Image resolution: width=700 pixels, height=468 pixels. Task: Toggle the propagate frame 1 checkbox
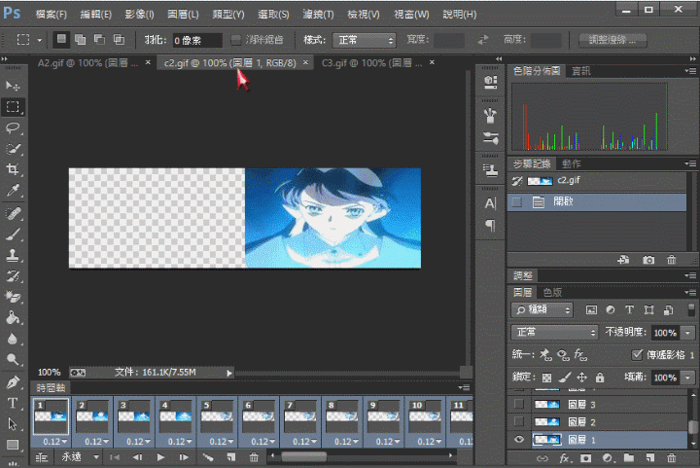(637, 354)
